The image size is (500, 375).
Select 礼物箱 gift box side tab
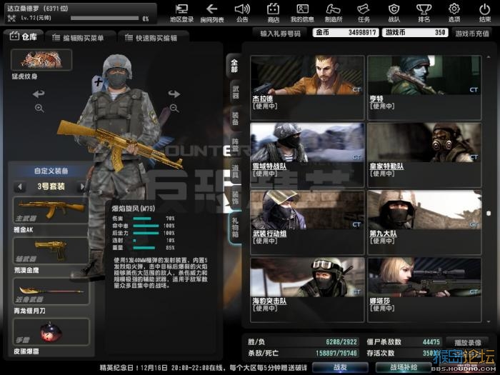coord(235,227)
